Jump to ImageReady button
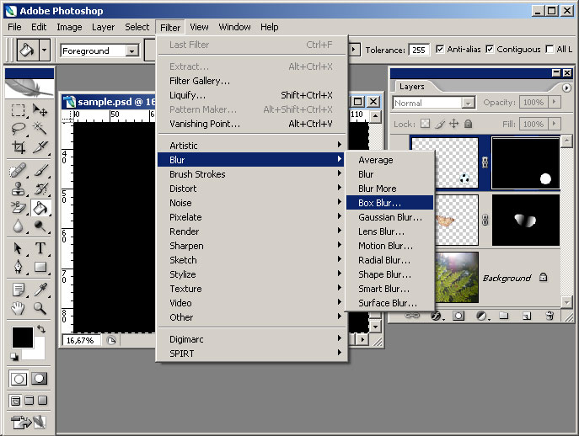This screenshot has height=436, width=579. tap(28, 422)
